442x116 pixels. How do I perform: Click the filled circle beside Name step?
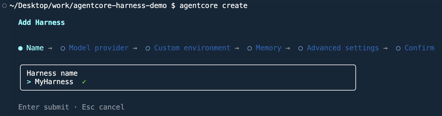[x=20, y=48]
